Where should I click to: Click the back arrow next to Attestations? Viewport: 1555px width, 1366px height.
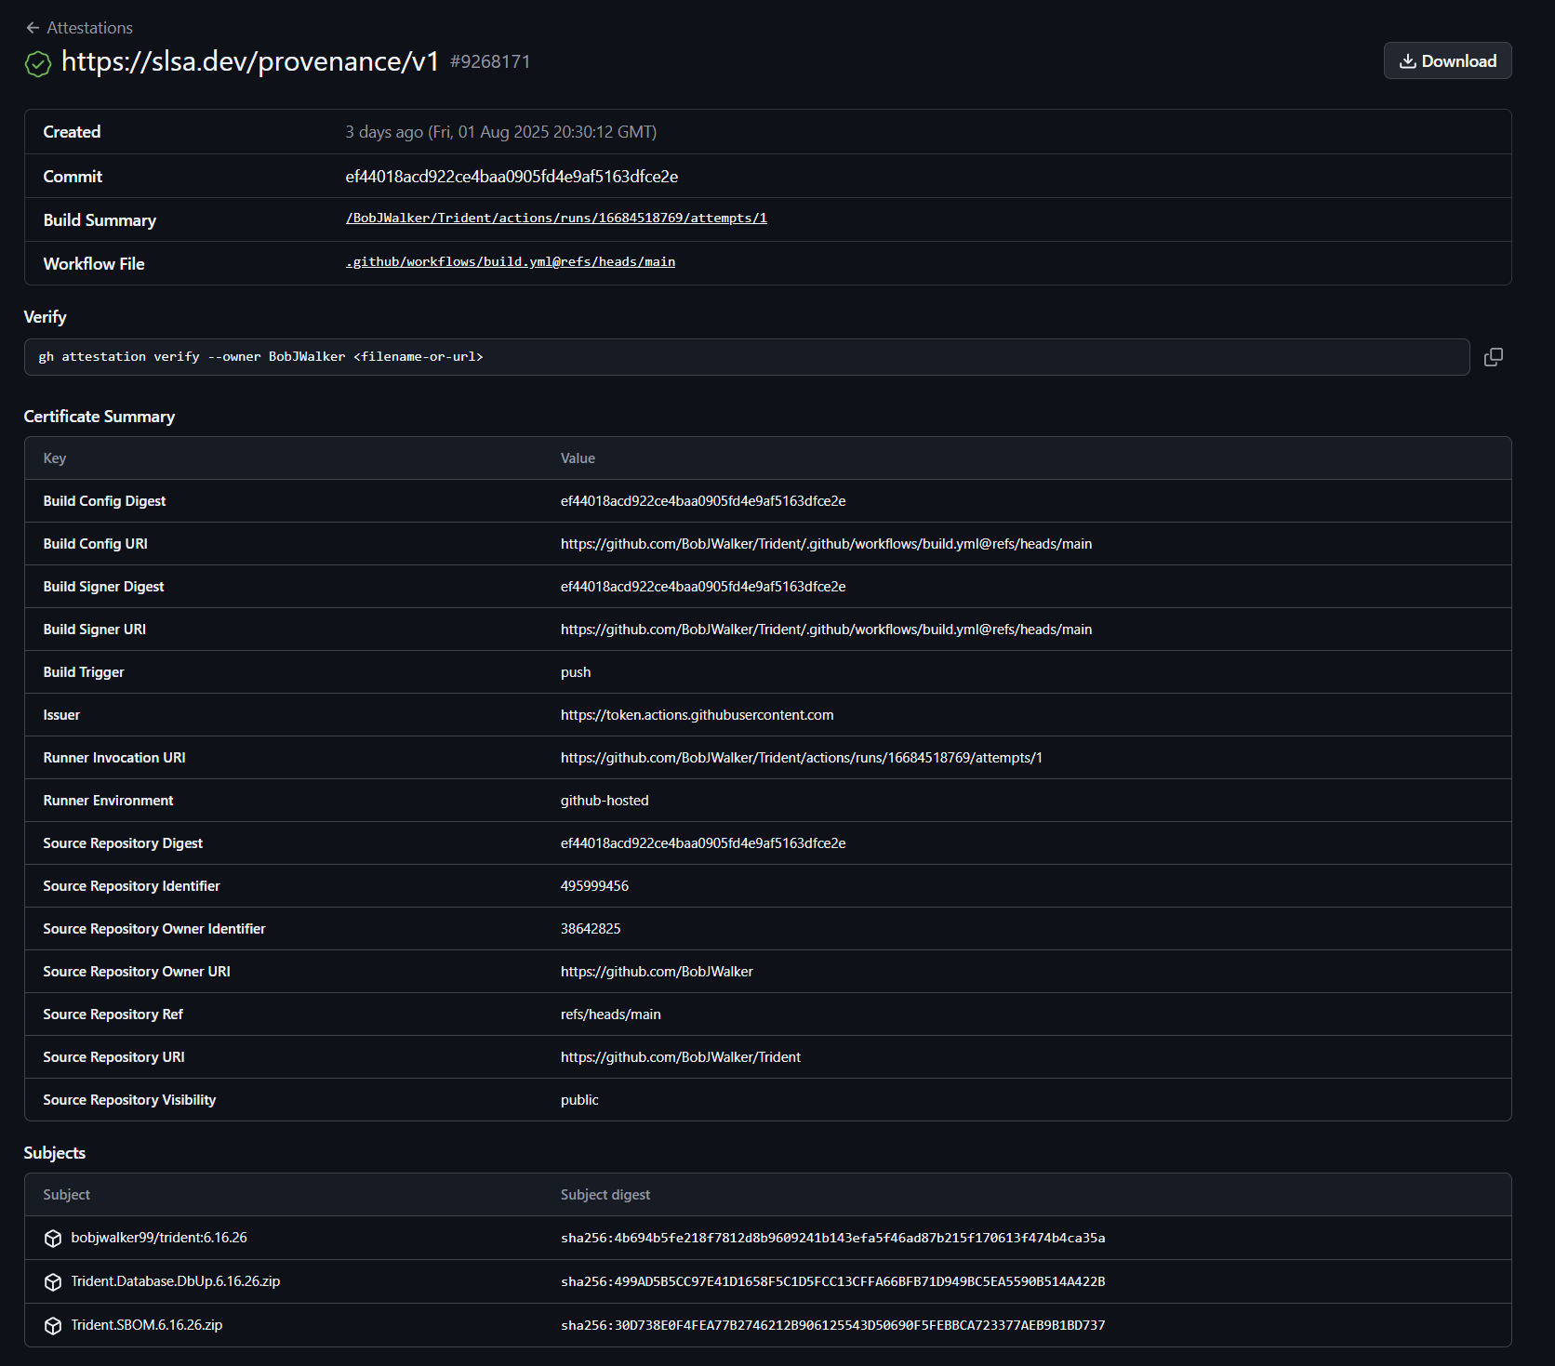(x=33, y=27)
